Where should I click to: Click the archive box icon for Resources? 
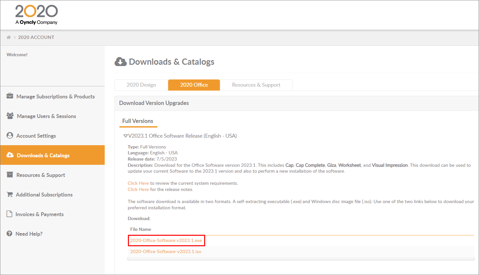point(10,175)
